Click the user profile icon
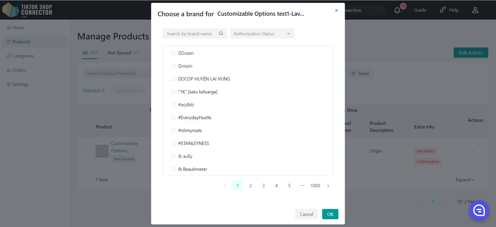The height and width of the screenshot is (227, 496). [475, 10]
